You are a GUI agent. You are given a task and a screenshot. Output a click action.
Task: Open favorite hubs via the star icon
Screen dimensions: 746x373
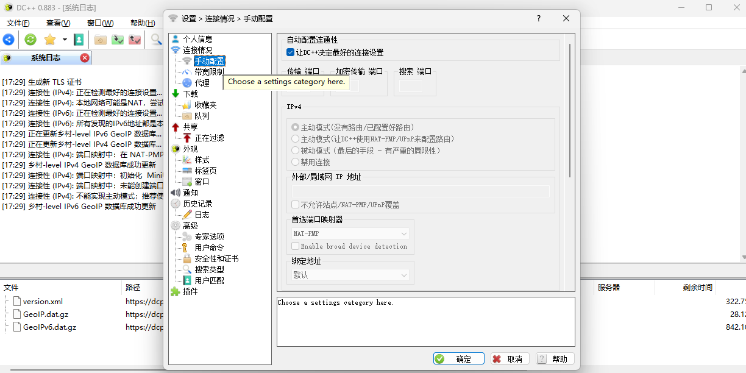[50, 40]
